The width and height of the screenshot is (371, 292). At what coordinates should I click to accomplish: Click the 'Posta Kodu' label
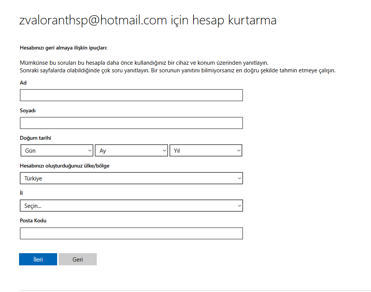33,220
